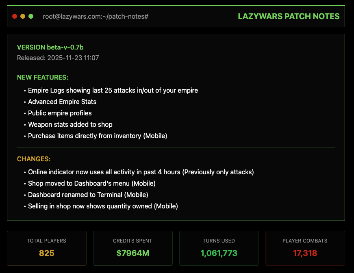Click the LAZYWARS PATCH NOTES header
Viewport: 354px width, 273px height.
289,16
